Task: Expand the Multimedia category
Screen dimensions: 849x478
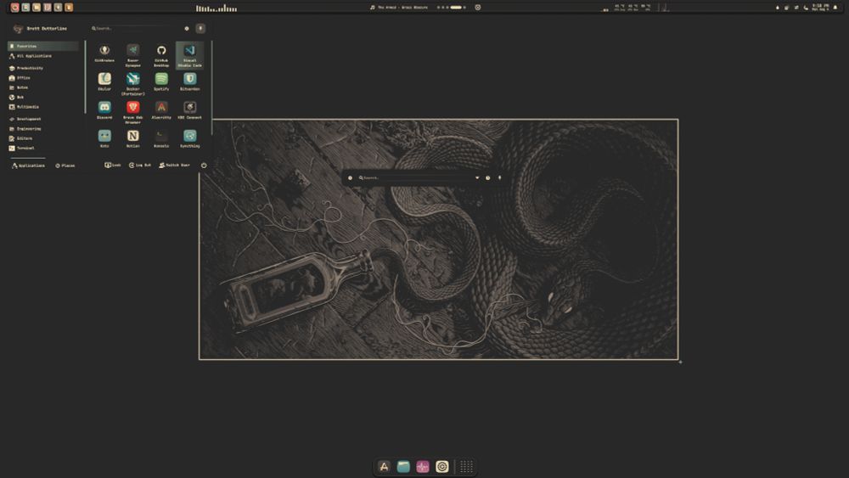Action: 29,107
